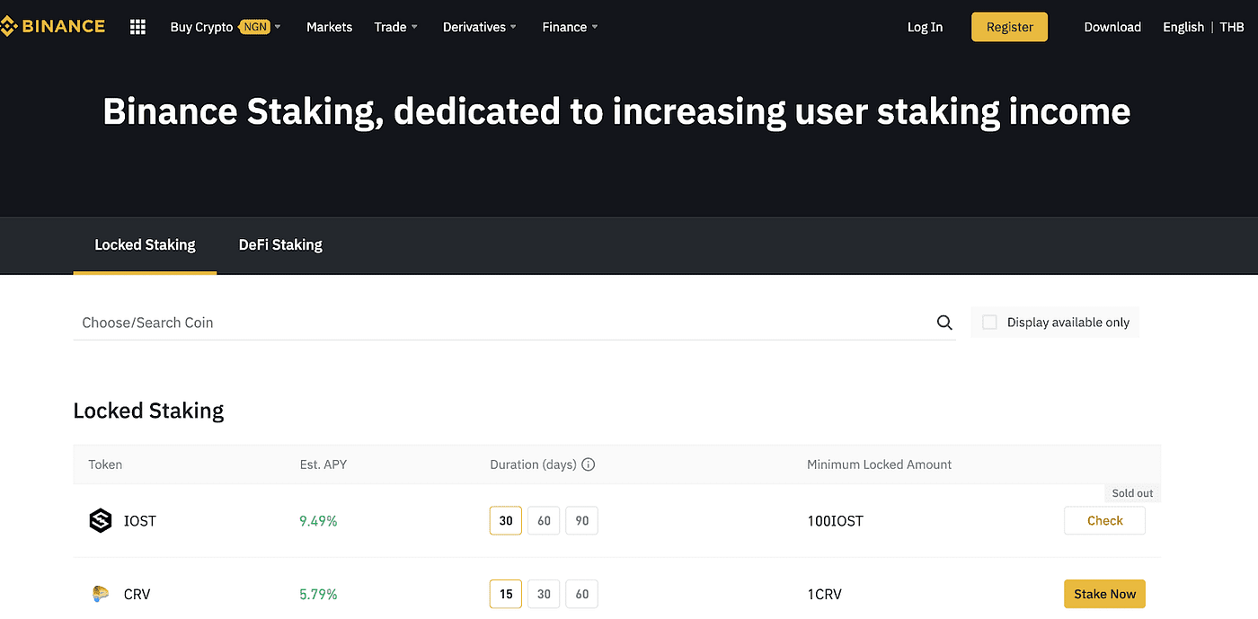Expand the Buy Crypto dropdown
The height and width of the screenshot is (619, 1258).
(x=226, y=27)
